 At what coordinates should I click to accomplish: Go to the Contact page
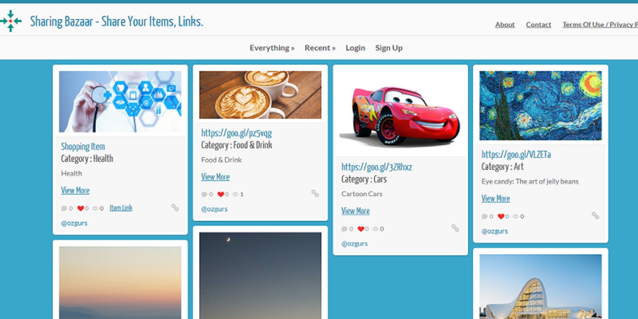click(x=538, y=24)
